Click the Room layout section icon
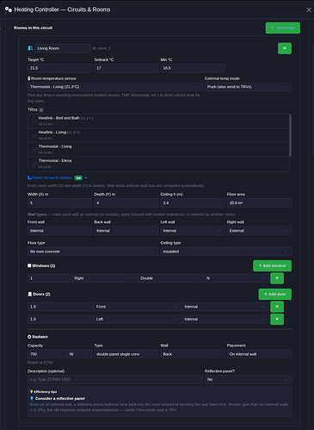Image resolution: width=314 pixels, height=430 pixels. [x=29, y=178]
